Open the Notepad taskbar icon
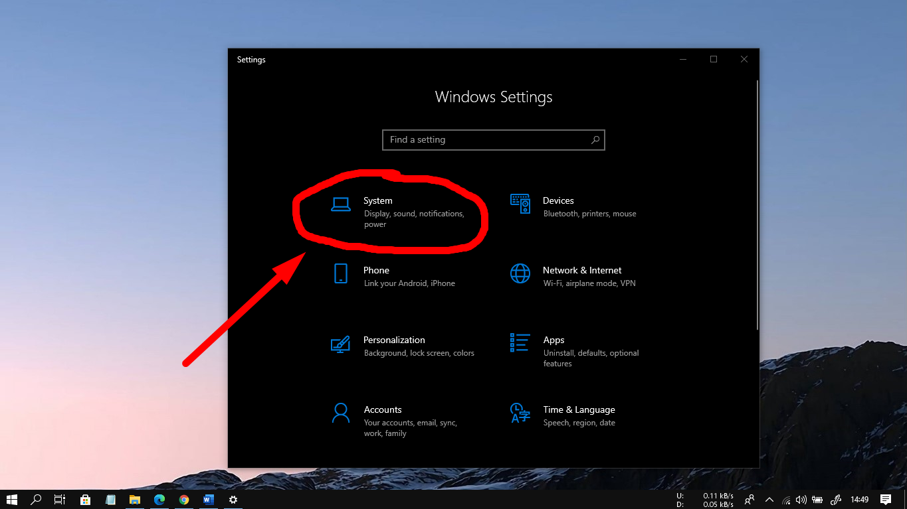The image size is (907, 509). click(x=110, y=500)
